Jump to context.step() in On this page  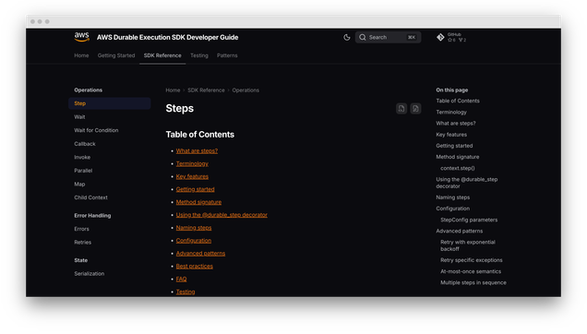click(x=458, y=168)
